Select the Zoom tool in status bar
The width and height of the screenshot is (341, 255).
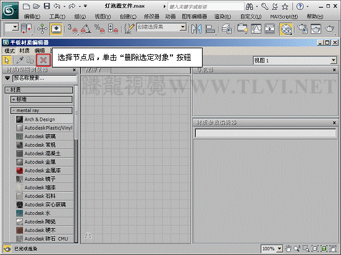coord(297,248)
